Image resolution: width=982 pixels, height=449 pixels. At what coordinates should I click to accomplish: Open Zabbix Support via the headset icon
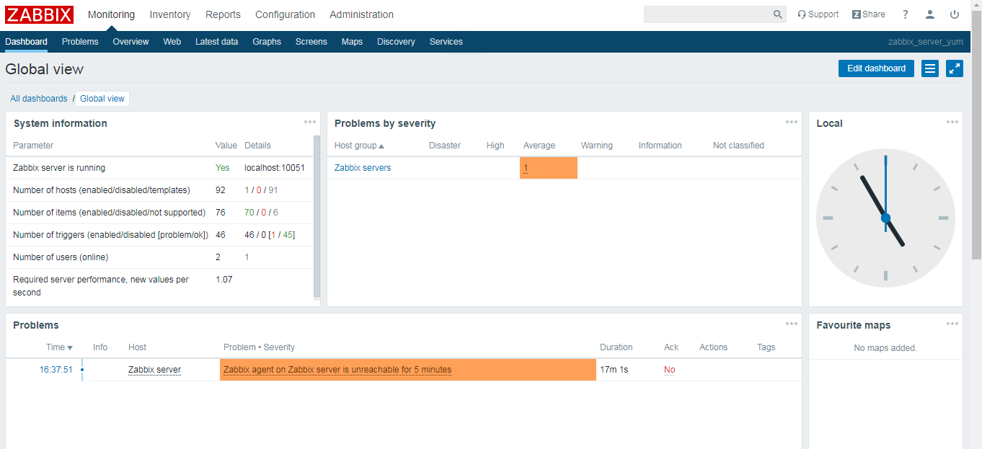coord(818,14)
